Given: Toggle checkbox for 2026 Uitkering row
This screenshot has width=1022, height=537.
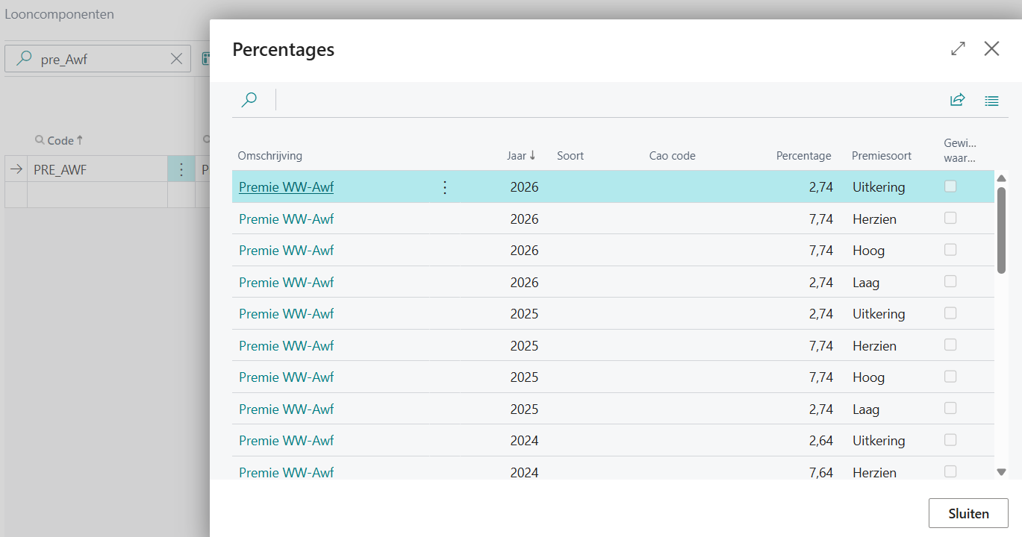Looking at the screenshot, I should coord(950,186).
